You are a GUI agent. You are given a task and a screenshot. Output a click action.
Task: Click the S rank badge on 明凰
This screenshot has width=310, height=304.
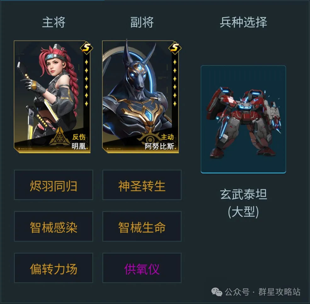[87, 48]
